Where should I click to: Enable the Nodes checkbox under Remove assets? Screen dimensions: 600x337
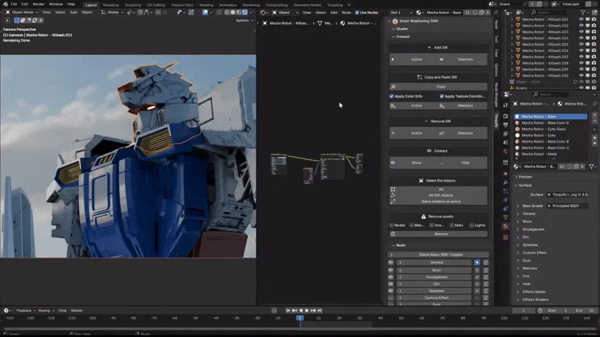391,225
